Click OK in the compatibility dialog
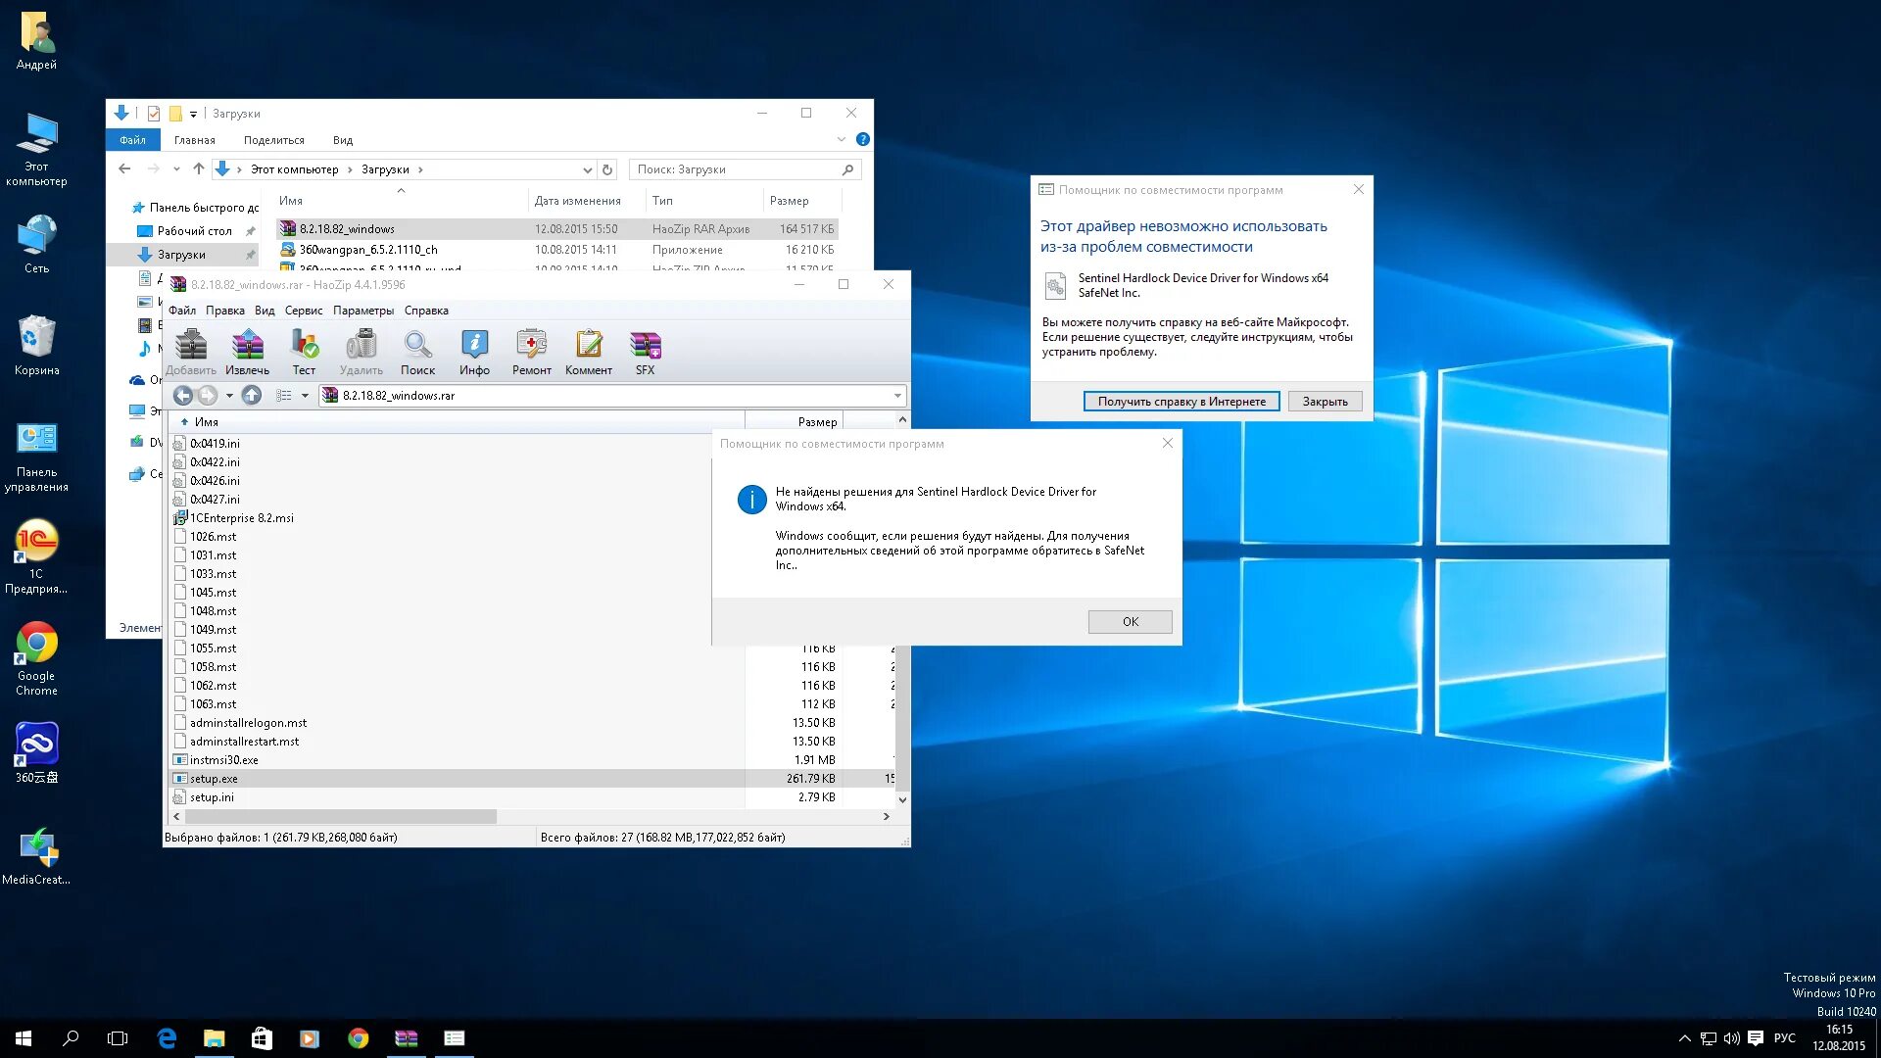Viewport: 1881px width, 1058px height. pos(1130,622)
